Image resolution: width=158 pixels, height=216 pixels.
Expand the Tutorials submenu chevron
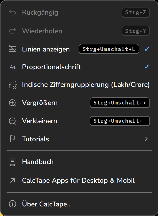pos(146,139)
